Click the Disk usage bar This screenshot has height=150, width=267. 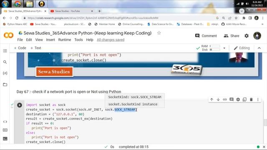coord(215,50)
